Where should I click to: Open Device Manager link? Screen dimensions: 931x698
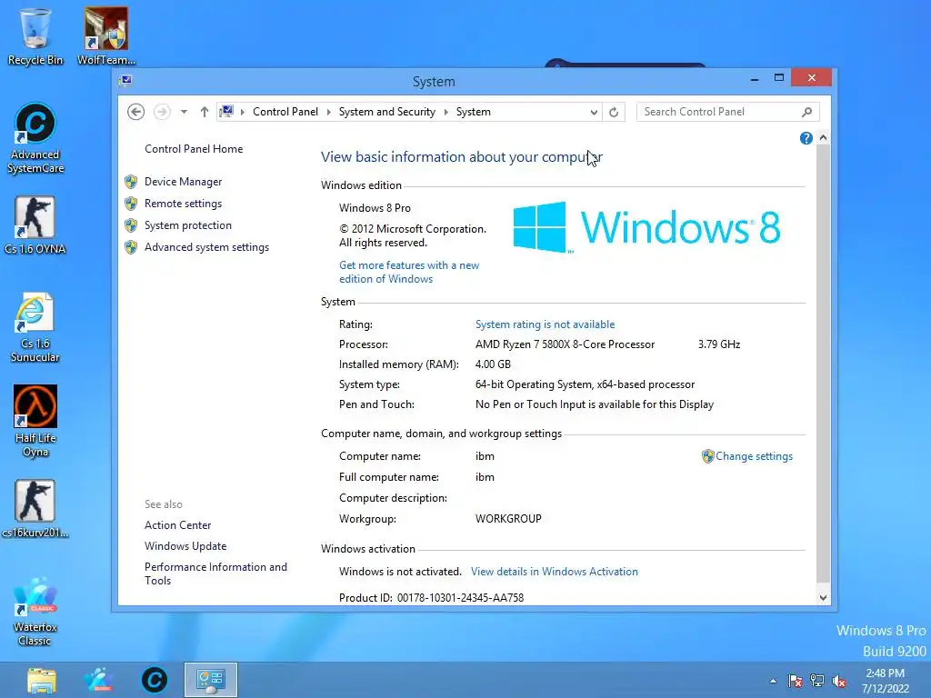point(183,182)
